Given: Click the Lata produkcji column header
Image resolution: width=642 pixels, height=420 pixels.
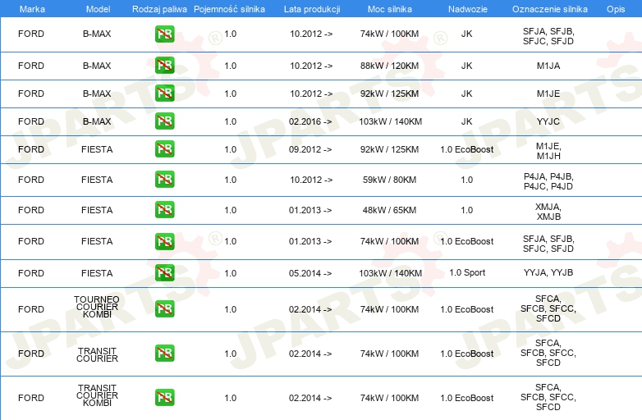Looking at the screenshot, I should [x=310, y=8].
